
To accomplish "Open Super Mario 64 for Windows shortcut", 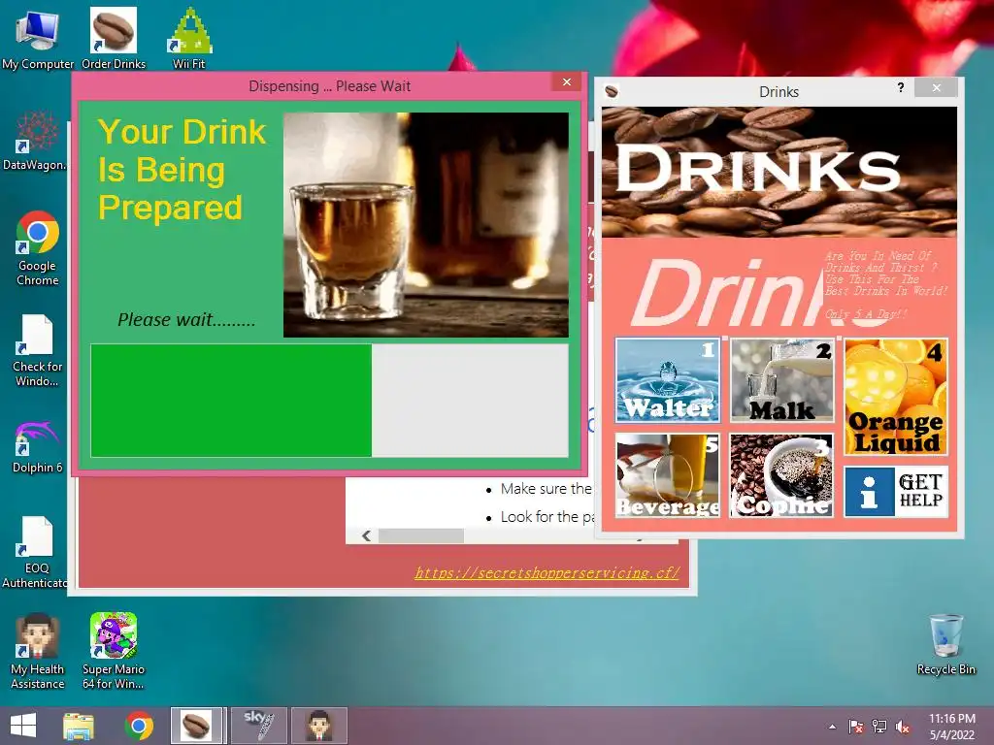I will click(x=114, y=651).
